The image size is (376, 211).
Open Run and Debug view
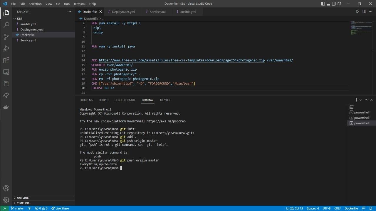6,48
